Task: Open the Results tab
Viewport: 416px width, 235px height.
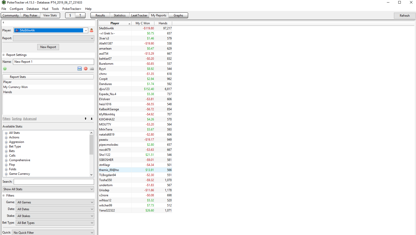Action: pyautogui.click(x=100, y=15)
